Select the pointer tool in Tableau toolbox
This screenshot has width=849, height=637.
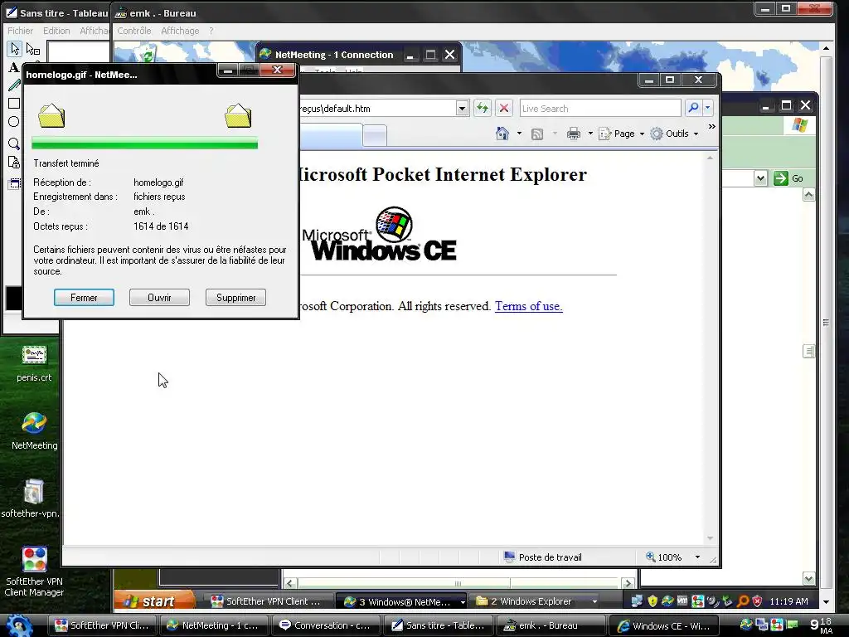15,49
